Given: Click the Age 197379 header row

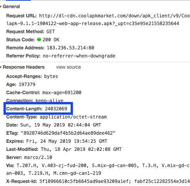Looking at the screenshot, I should (x=21, y=85).
